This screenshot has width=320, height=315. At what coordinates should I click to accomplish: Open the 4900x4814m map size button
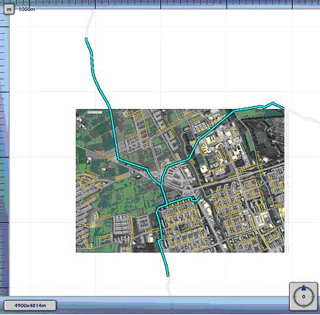tap(30, 305)
